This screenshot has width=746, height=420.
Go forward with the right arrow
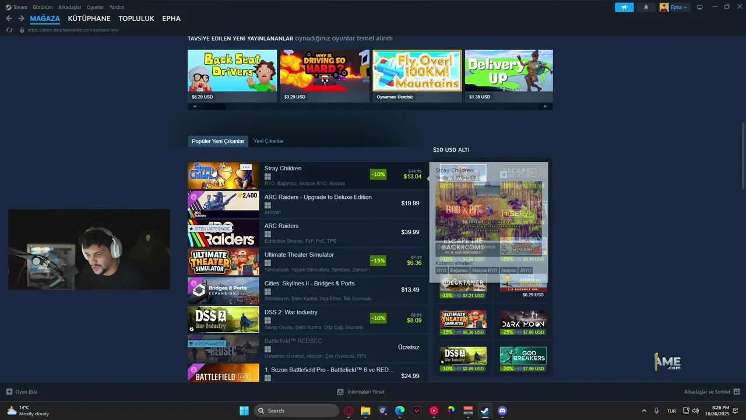[21, 19]
